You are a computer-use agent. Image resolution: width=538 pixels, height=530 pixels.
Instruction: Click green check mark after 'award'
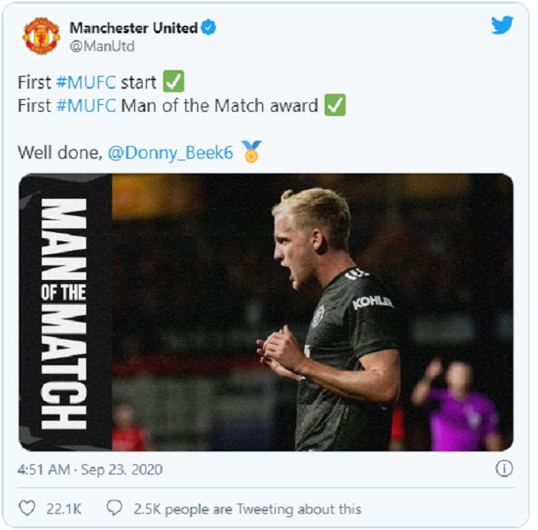(335, 107)
